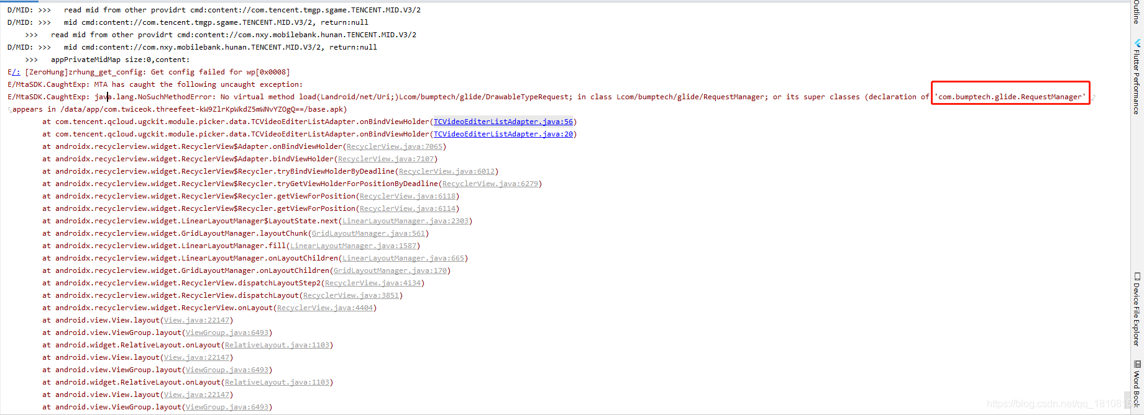This screenshot has width=1144, height=415.
Task: Follow the RecyclerView.java:7107 link
Action: coord(386,159)
